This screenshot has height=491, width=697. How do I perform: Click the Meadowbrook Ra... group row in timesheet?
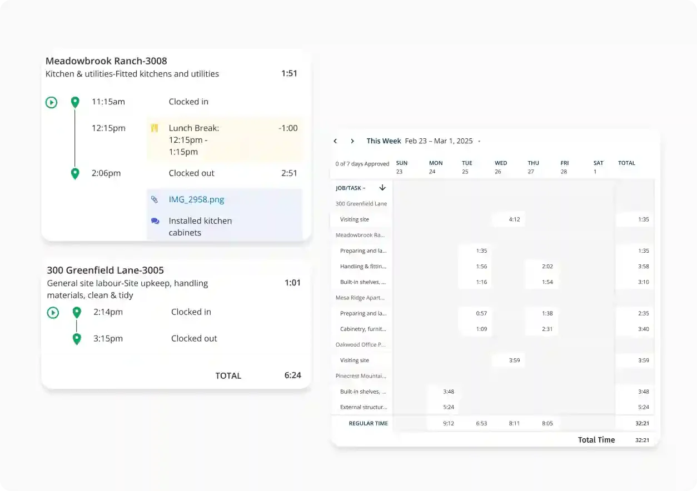[361, 236]
